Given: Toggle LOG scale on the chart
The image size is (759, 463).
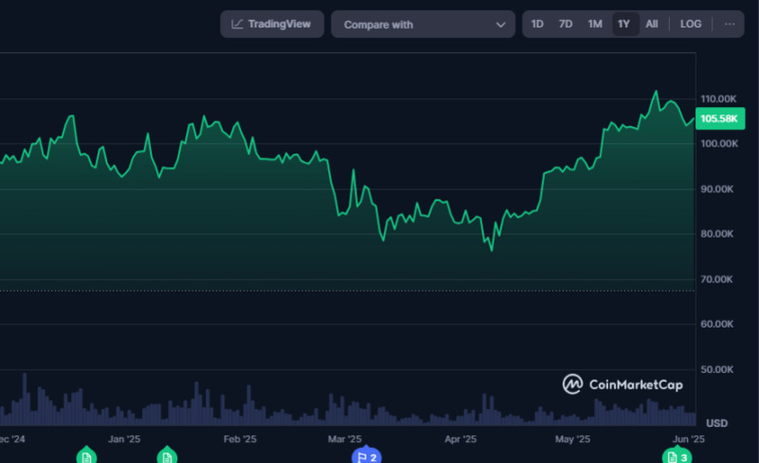Looking at the screenshot, I should pyautogui.click(x=691, y=24).
